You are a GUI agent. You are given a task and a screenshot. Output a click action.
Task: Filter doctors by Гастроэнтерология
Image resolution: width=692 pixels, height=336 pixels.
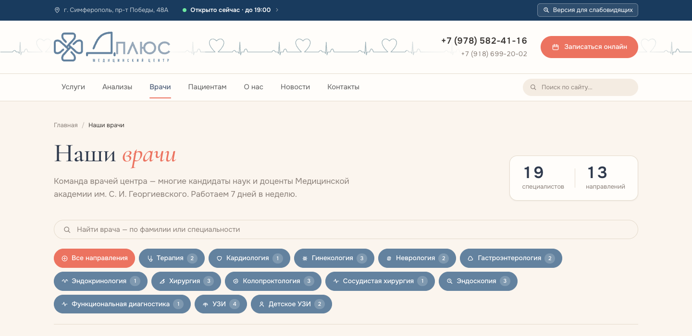(511, 258)
